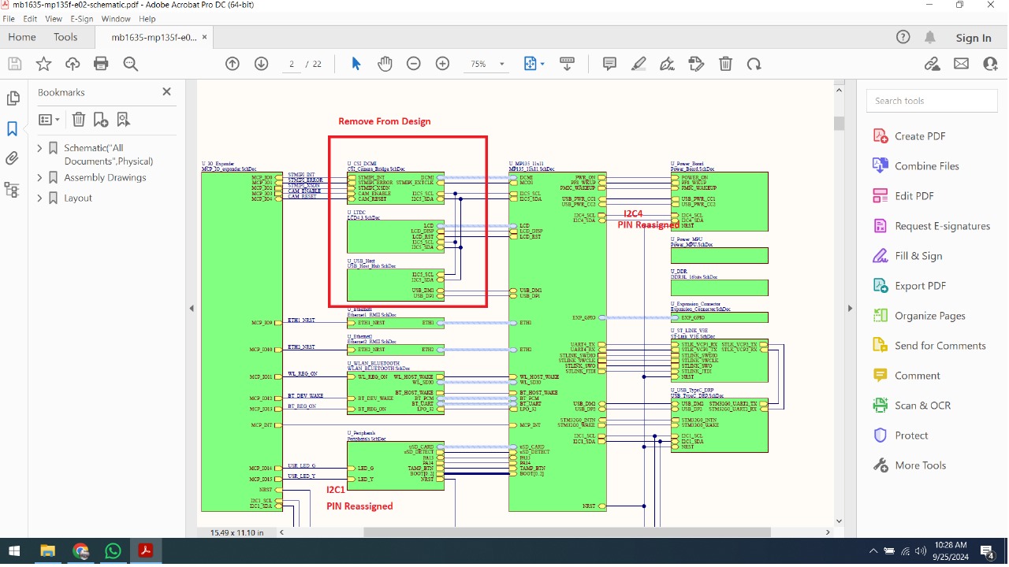Switch to the Home tab
The width and height of the screenshot is (1009, 567).
(21, 36)
